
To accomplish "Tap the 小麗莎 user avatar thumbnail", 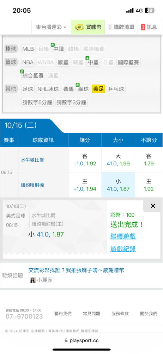I will pyautogui.click(x=33, y=280).
